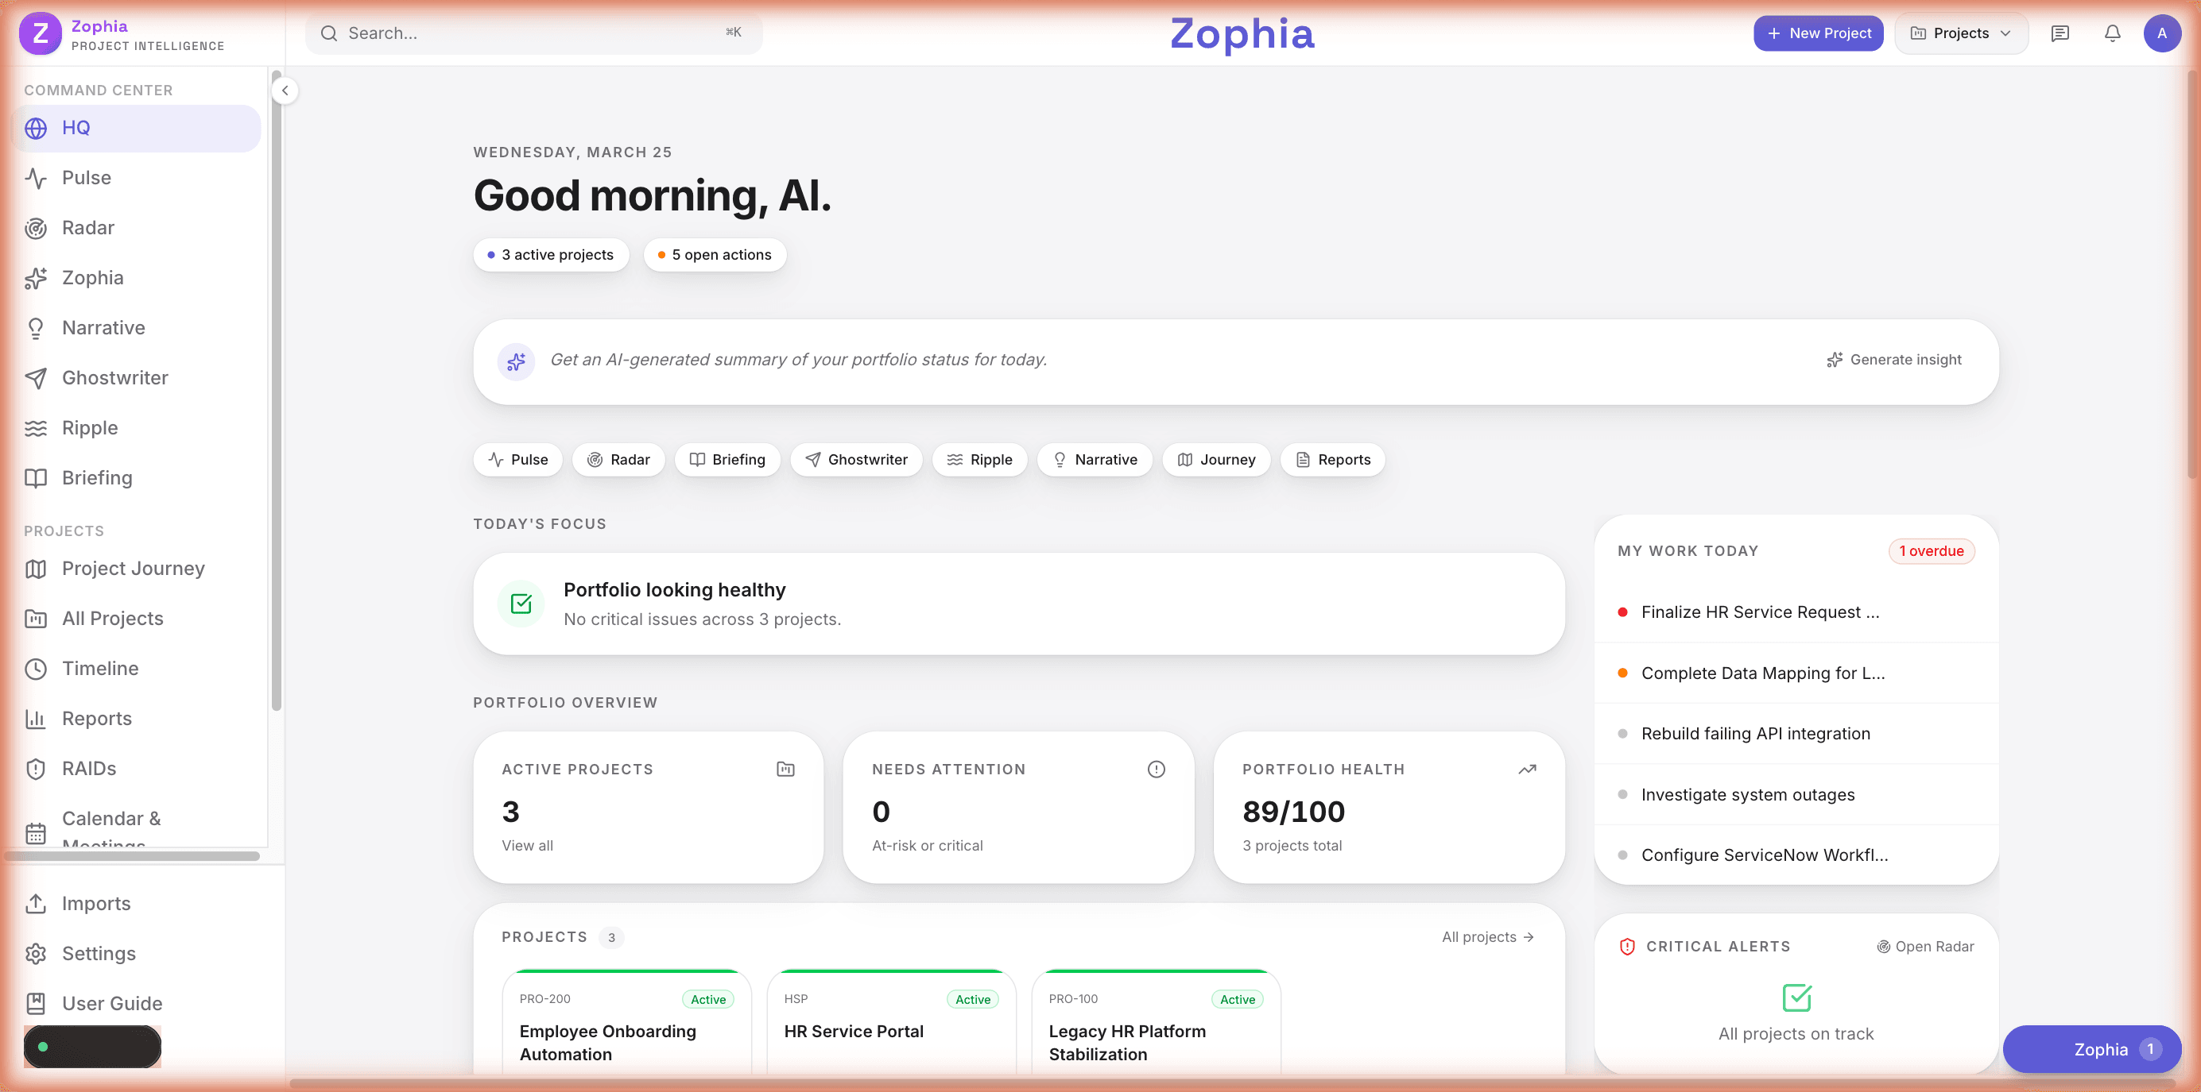Screen dimensions: 2201x1092
Task: Toggle 'Investigate system outages' task indicator
Action: click(x=1622, y=794)
